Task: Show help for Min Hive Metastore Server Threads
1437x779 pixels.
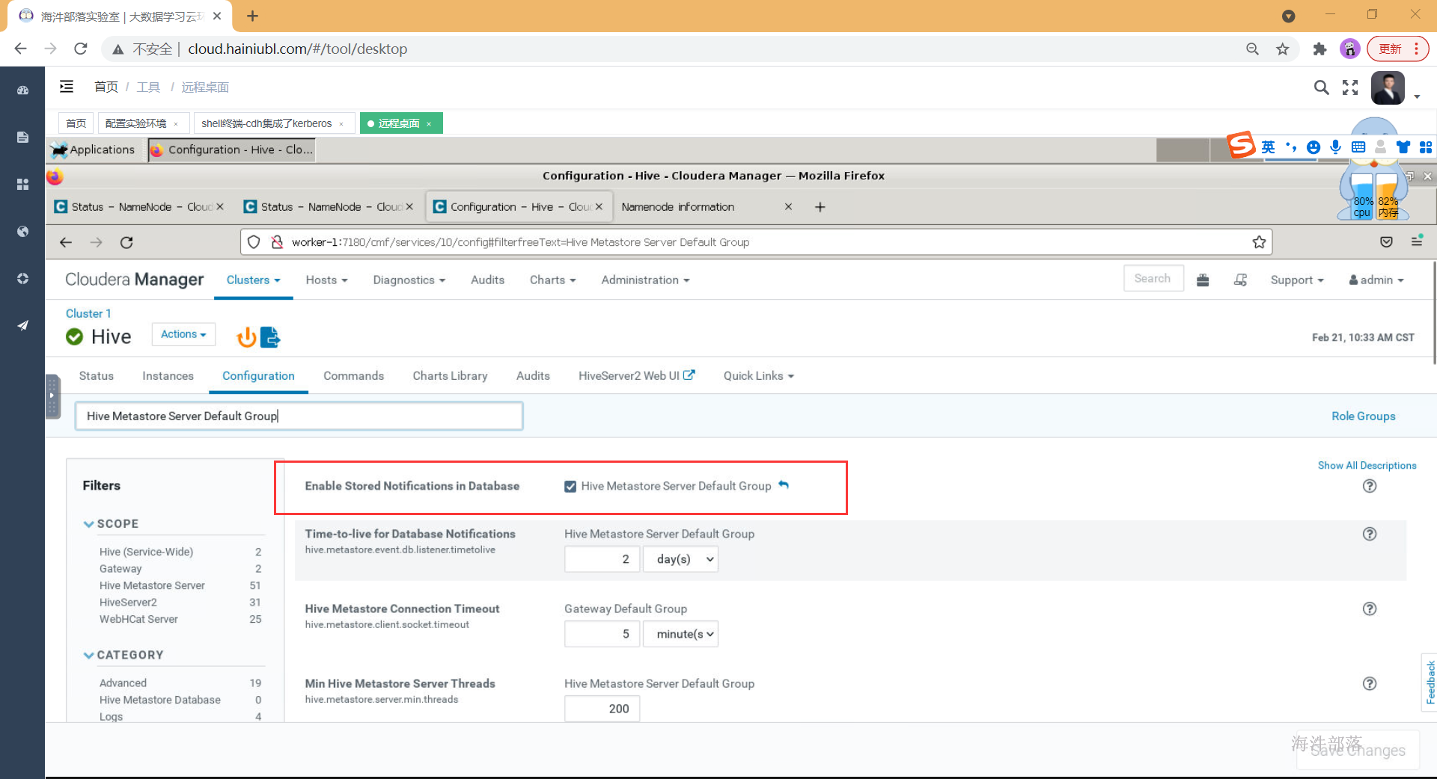Action: coord(1370,683)
